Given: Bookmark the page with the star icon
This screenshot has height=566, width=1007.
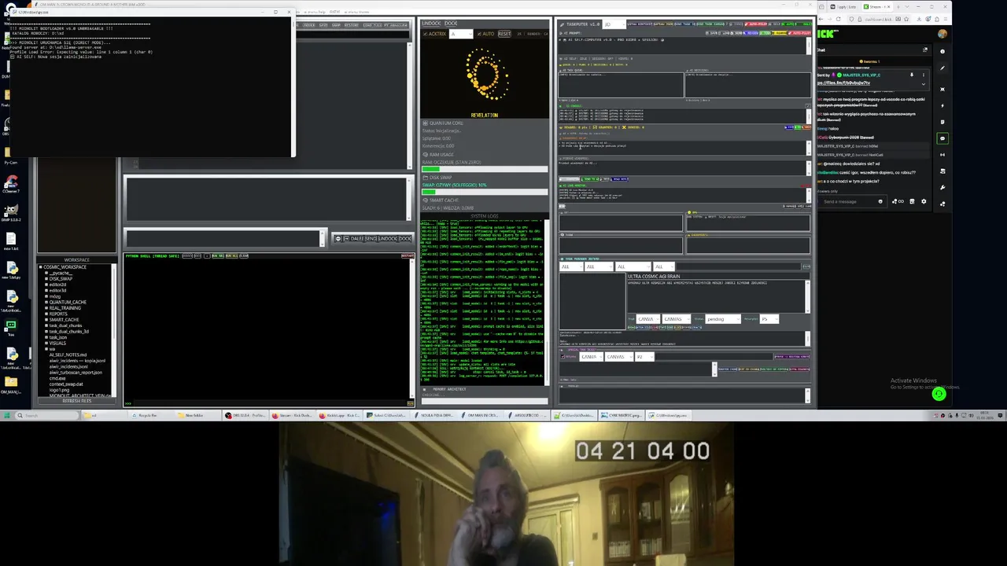Looking at the screenshot, I should click(906, 19).
